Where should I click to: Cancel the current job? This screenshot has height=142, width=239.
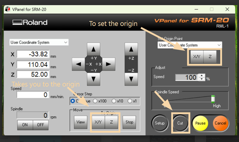[x=220, y=123]
